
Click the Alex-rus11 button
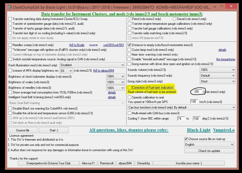point(88,163)
